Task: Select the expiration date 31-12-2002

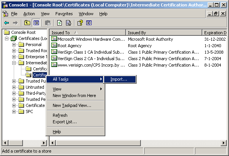Action: [215, 39]
